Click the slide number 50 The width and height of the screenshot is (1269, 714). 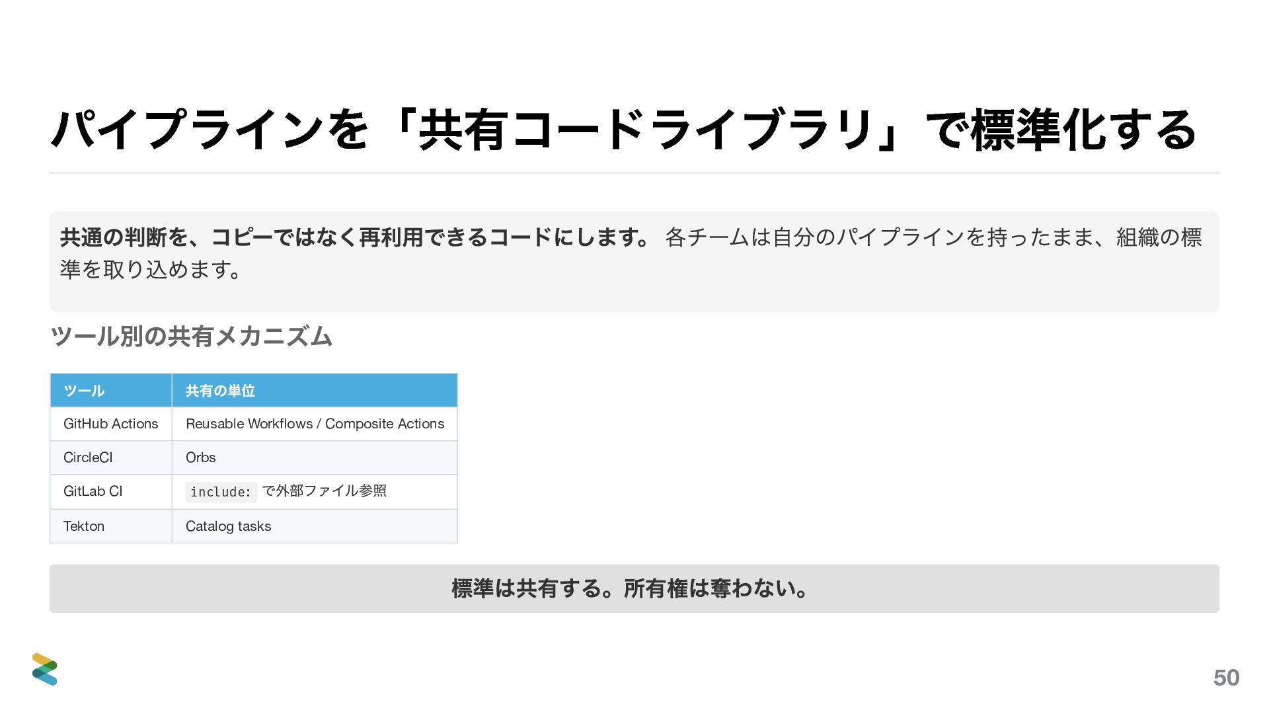pos(1226,678)
